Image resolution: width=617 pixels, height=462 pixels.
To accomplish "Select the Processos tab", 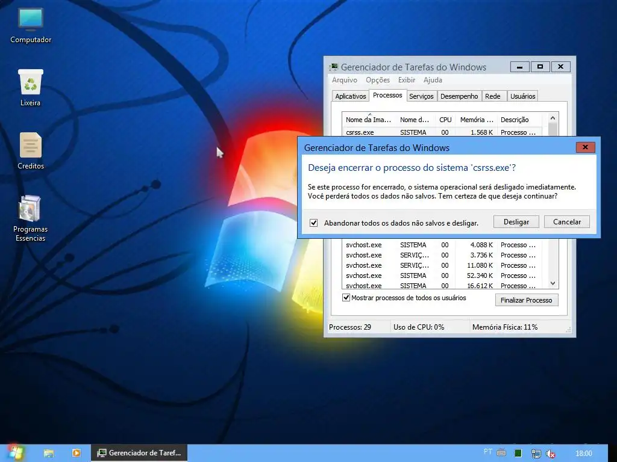I will pyautogui.click(x=387, y=96).
